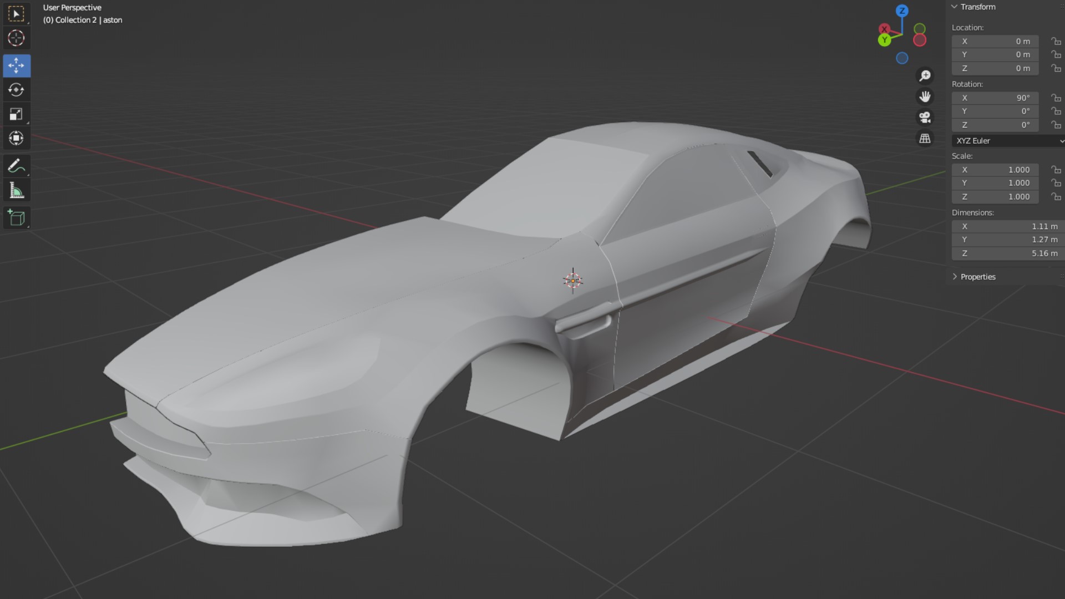Lock the Scale Y value
1065x599 pixels.
(1056, 183)
